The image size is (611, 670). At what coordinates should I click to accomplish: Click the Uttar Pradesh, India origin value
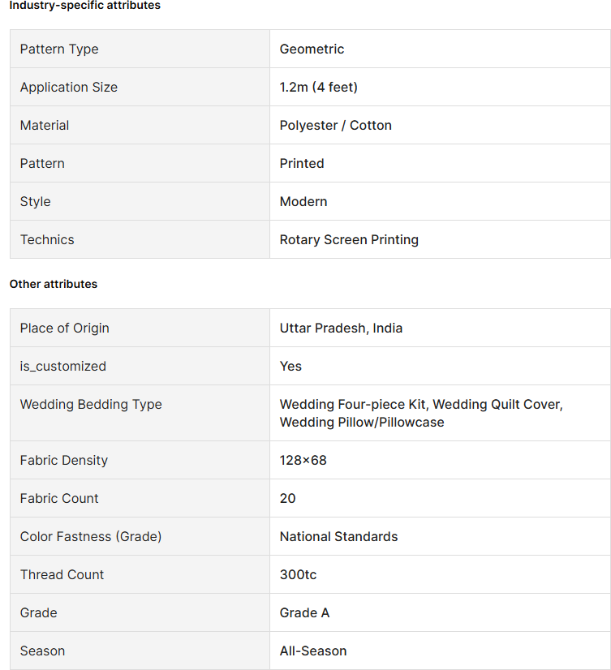pos(341,329)
